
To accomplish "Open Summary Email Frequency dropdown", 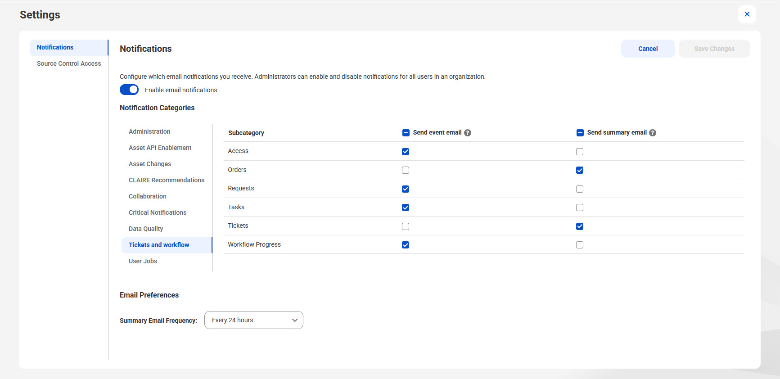I will [x=254, y=320].
